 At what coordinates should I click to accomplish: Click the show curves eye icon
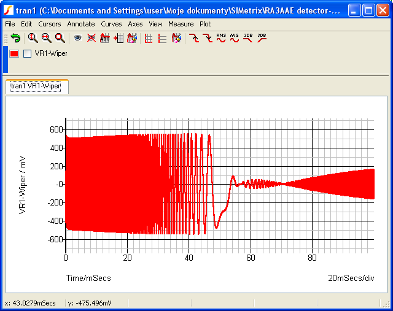[77, 38]
